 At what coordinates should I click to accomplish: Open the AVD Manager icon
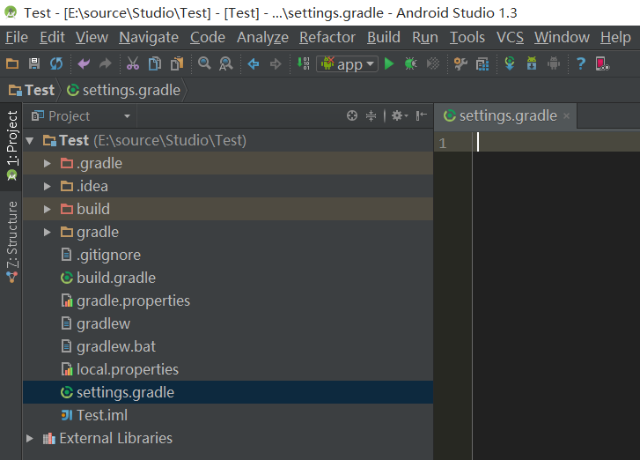pos(532,63)
